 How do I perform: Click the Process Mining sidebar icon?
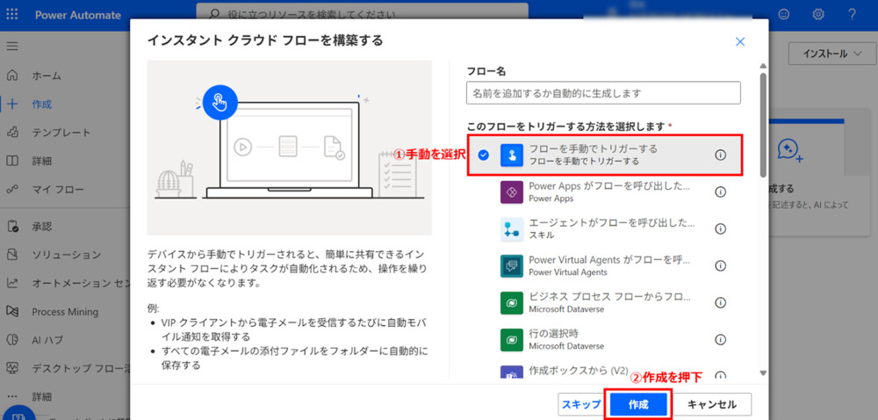click(x=12, y=311)
